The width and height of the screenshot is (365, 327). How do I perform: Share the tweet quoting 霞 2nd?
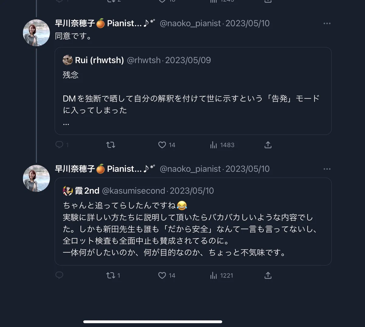pos(268,275)
